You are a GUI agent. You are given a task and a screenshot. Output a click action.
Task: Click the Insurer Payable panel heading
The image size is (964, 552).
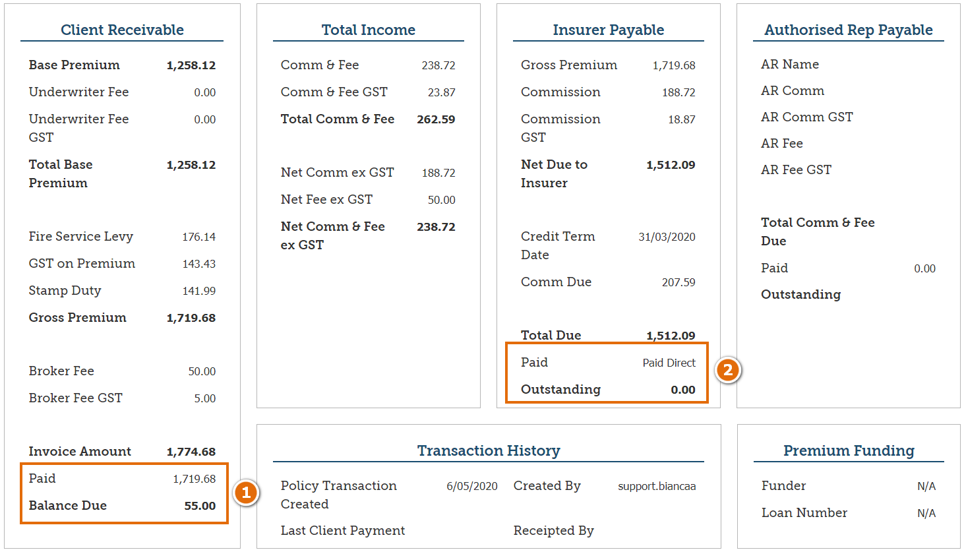(x=608, y=30)
